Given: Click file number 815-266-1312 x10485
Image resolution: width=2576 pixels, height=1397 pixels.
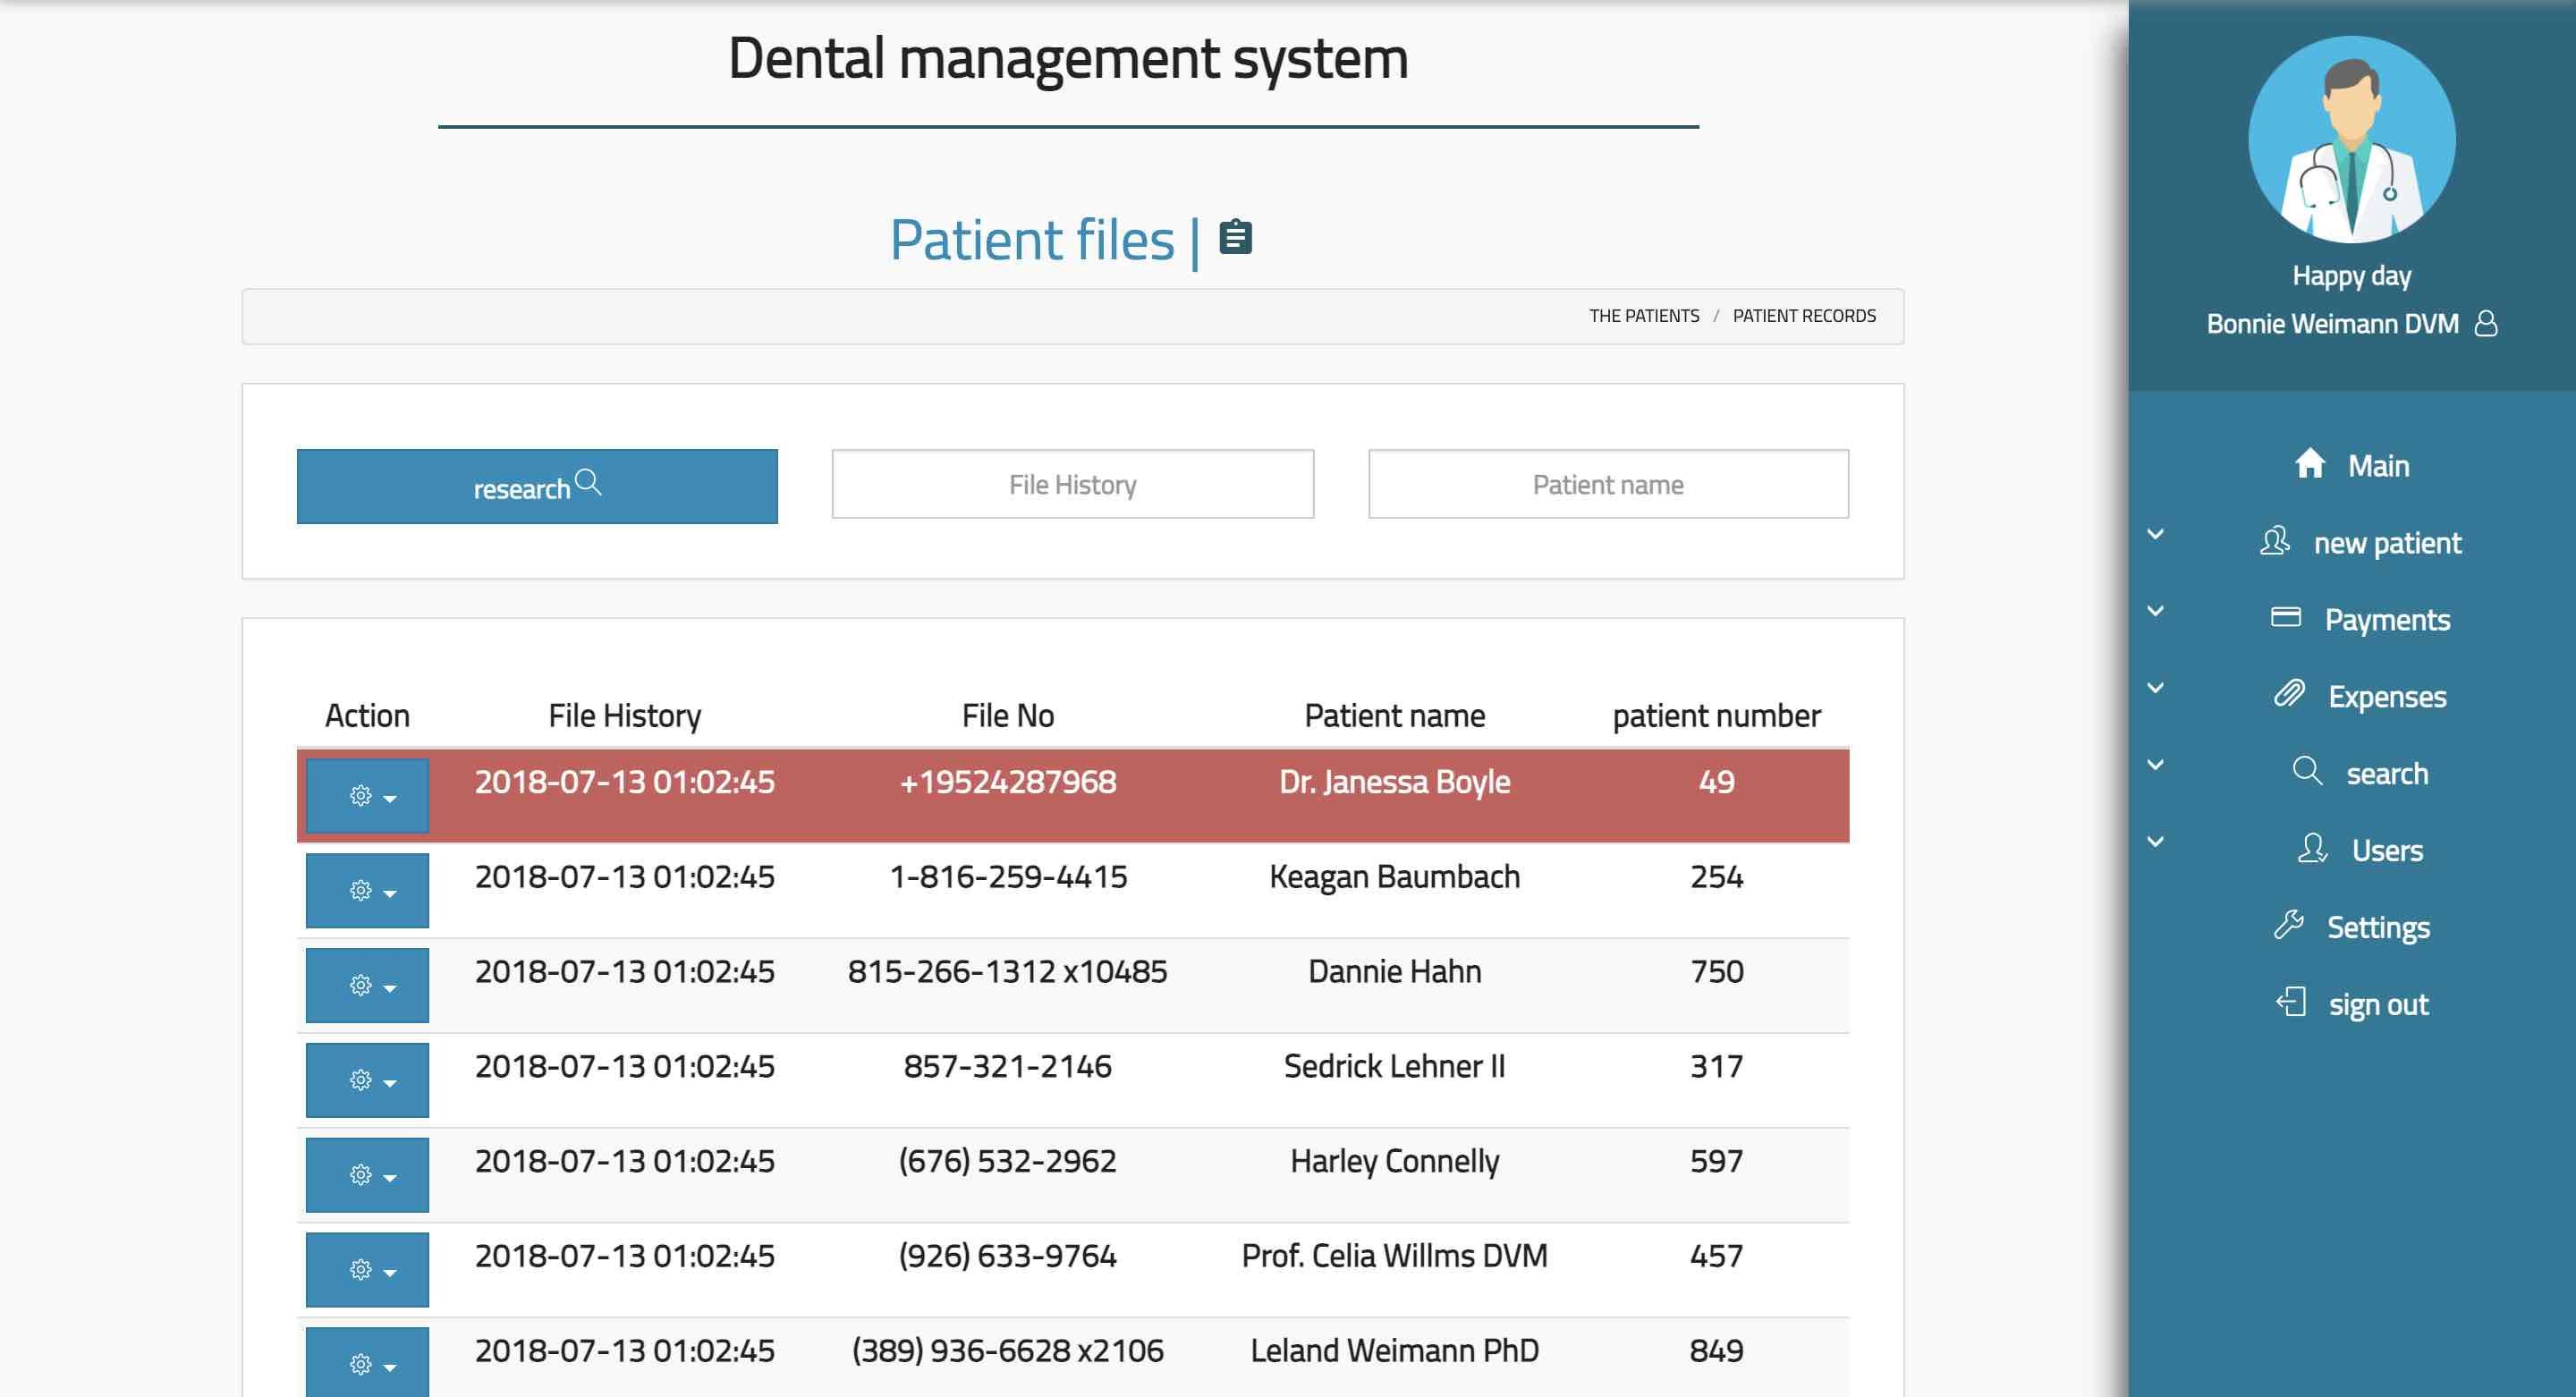Looking at the screenshot, I should click(x=1008, y=972).
